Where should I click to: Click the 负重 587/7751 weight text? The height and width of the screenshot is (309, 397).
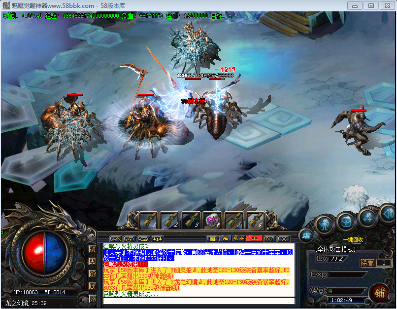tap(142, 16)
